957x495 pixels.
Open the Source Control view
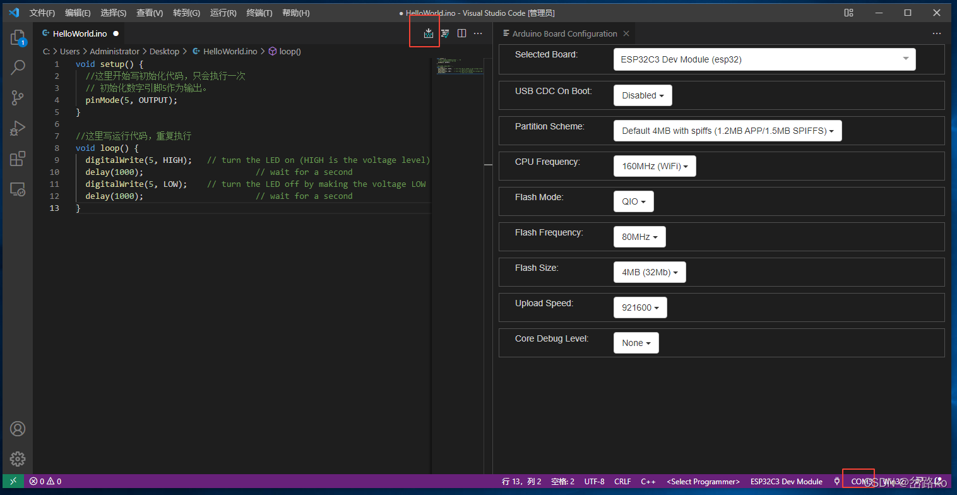(18, 98)
